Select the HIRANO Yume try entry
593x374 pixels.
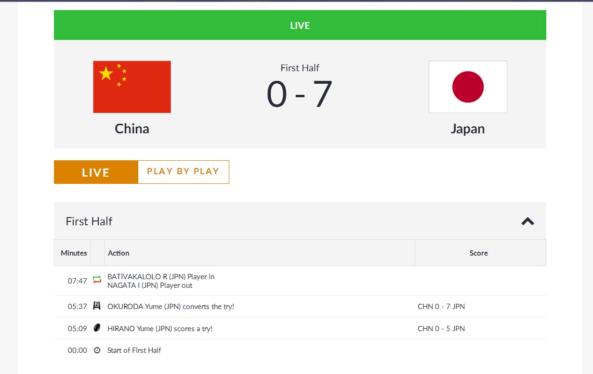[x=159, y=329]
